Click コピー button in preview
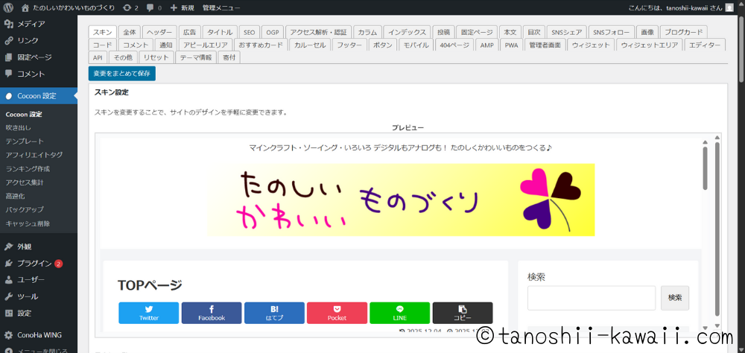The width and height of the screenshot is (745, 353). click(x=463, y=313)
